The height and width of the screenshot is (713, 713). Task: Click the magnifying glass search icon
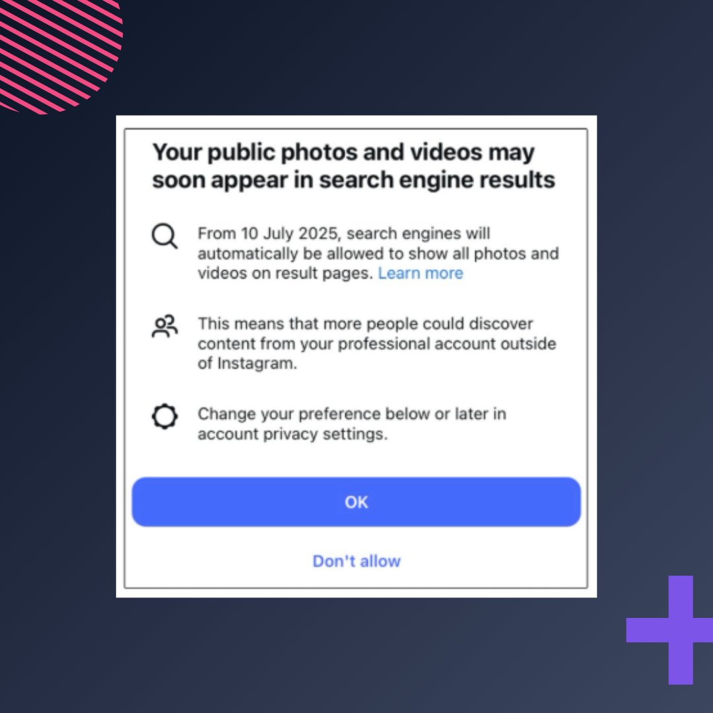(x=164, y=236)
